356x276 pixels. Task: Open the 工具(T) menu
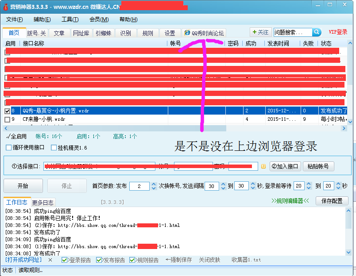[x=70, y=19]
